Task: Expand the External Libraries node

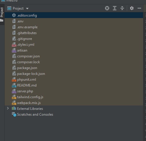Action: tap(8, 108)
